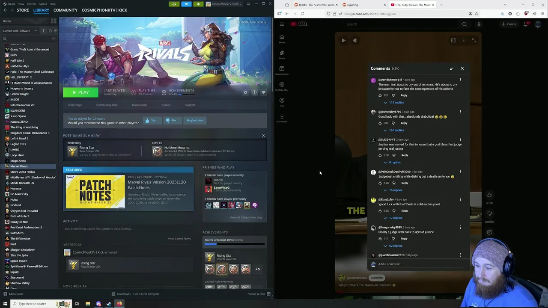Switch to r/gaming Firefox tab

365,5
